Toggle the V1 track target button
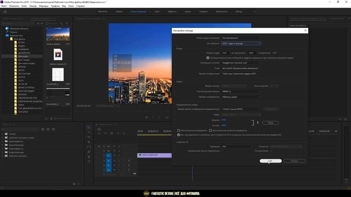This screenshot has width=351, height=197. (109, 155)
